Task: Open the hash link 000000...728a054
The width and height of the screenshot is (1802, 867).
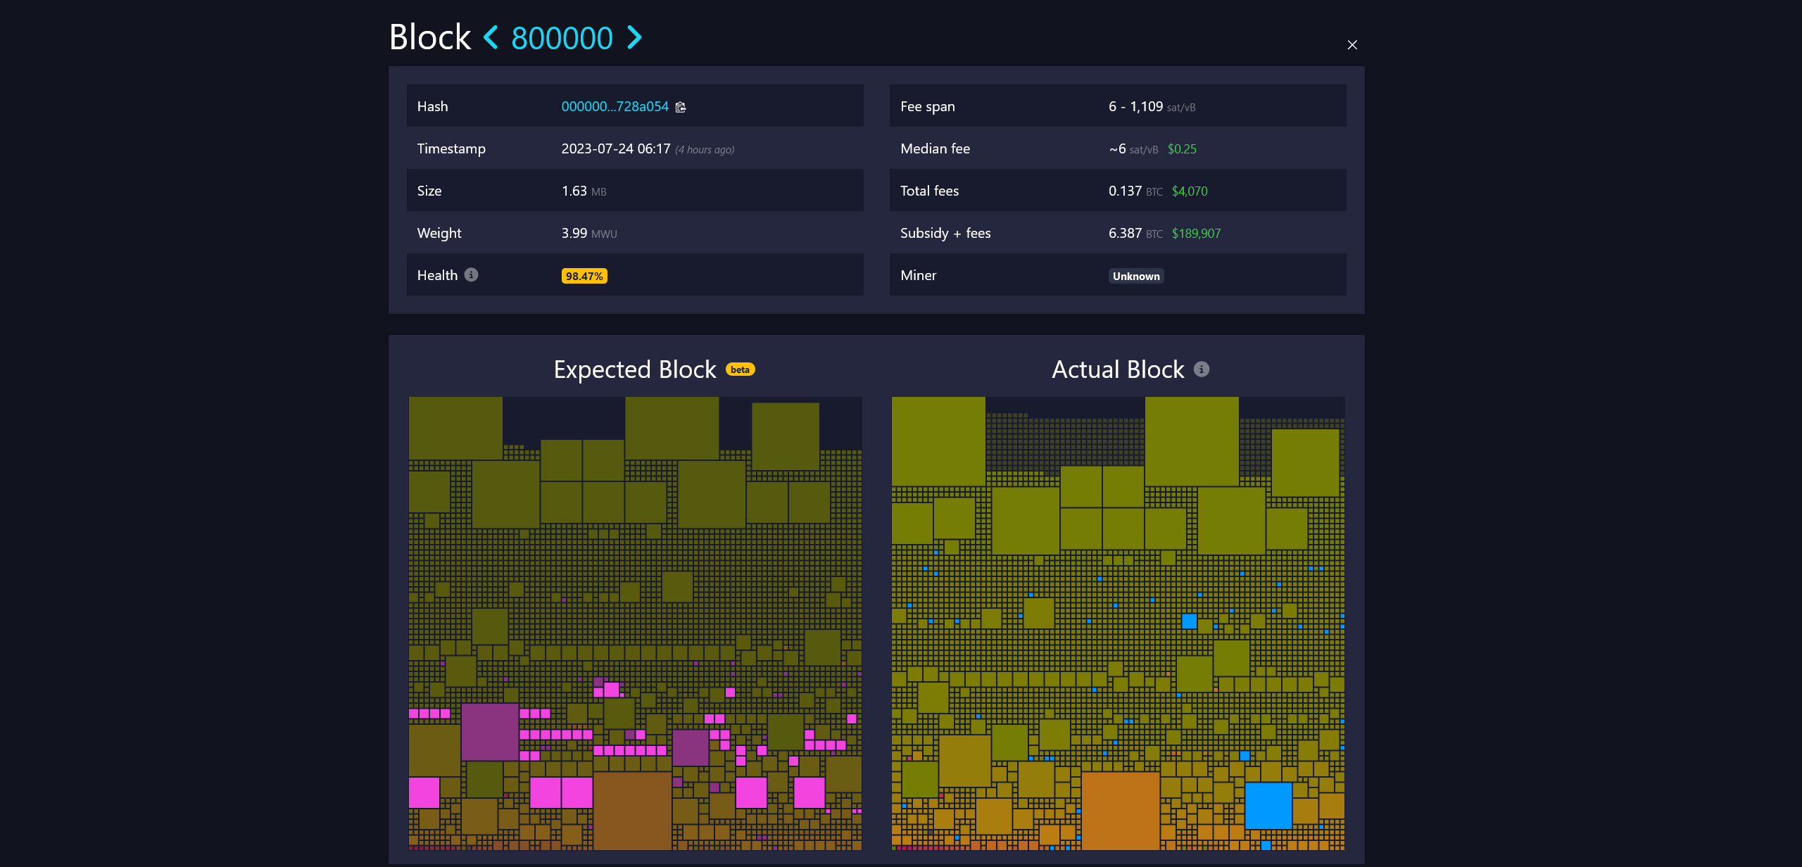Action: click(615, 106)
